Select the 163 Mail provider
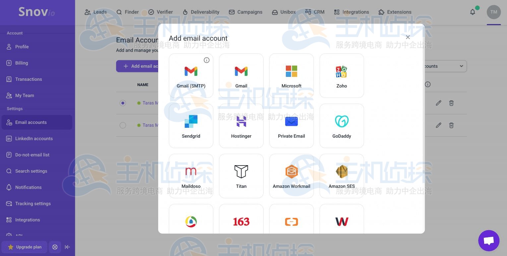 [x=241, y=221]
